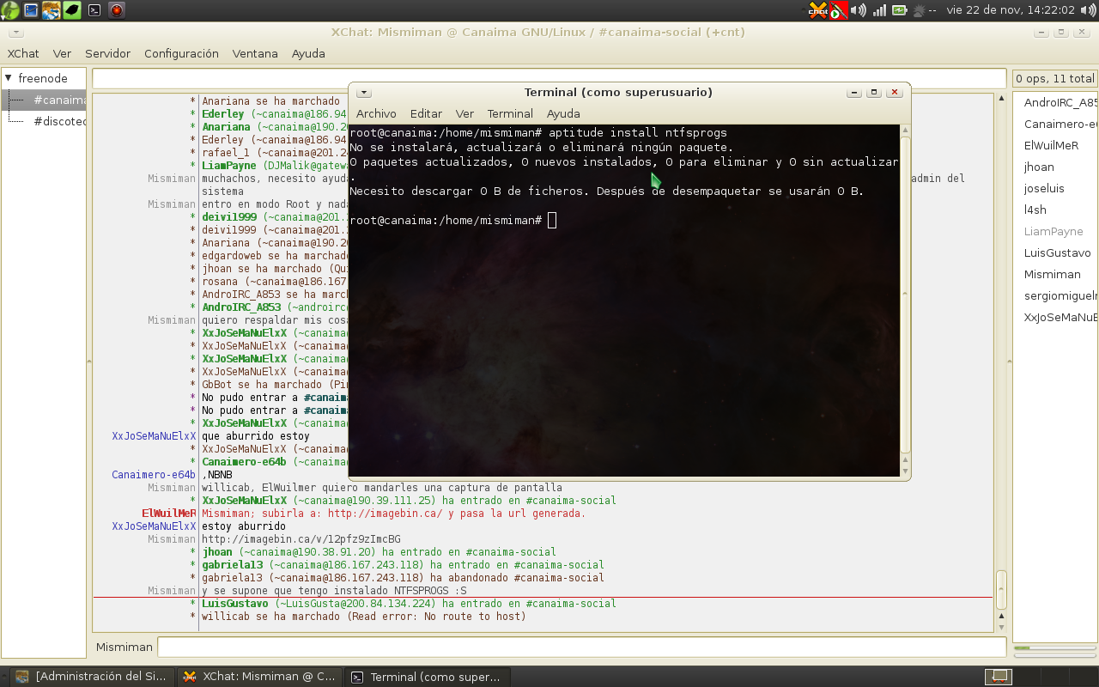Select user LuisGustavo in user list
Screen dimensions: 1099x687
(1057, 252)
